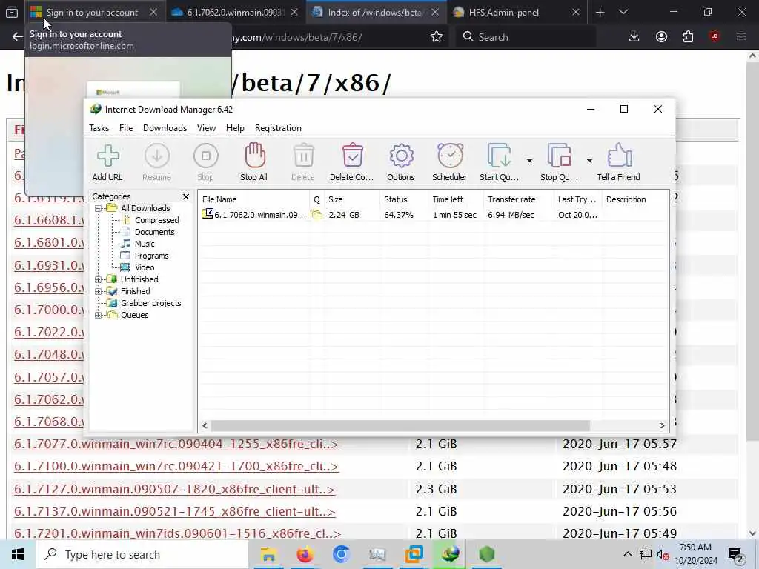Open Stop Queue dropdown arrow
The width and height of the screenshot is (759, 569).
click(589, 161)
